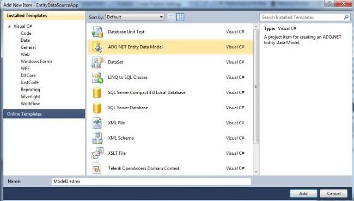The height and width of the screenshot is (201, 354).
Task: Select the Silverlight category
Action: pyautogui.click(x=30, y=97)
